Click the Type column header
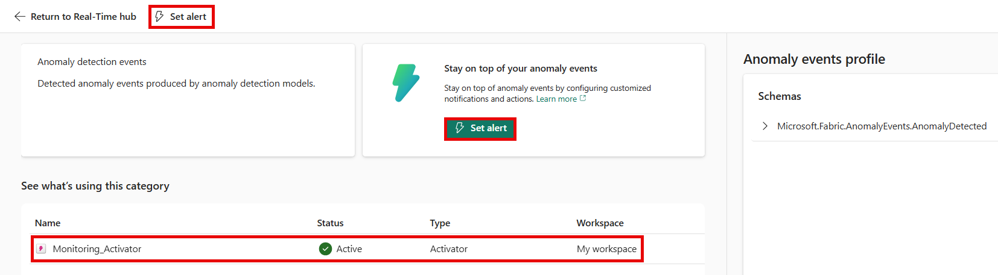Viewport: 998px width, 275px height. 440,223
